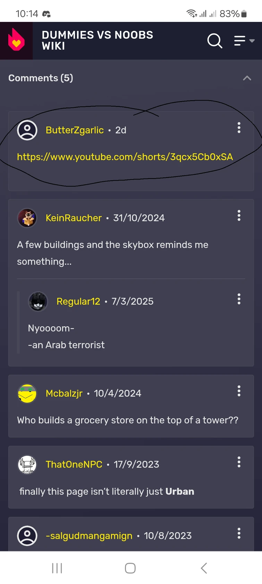Tap the Android back arrow
Image resolution: width=262 pixels, height=584 pixels.
[204, 568]
